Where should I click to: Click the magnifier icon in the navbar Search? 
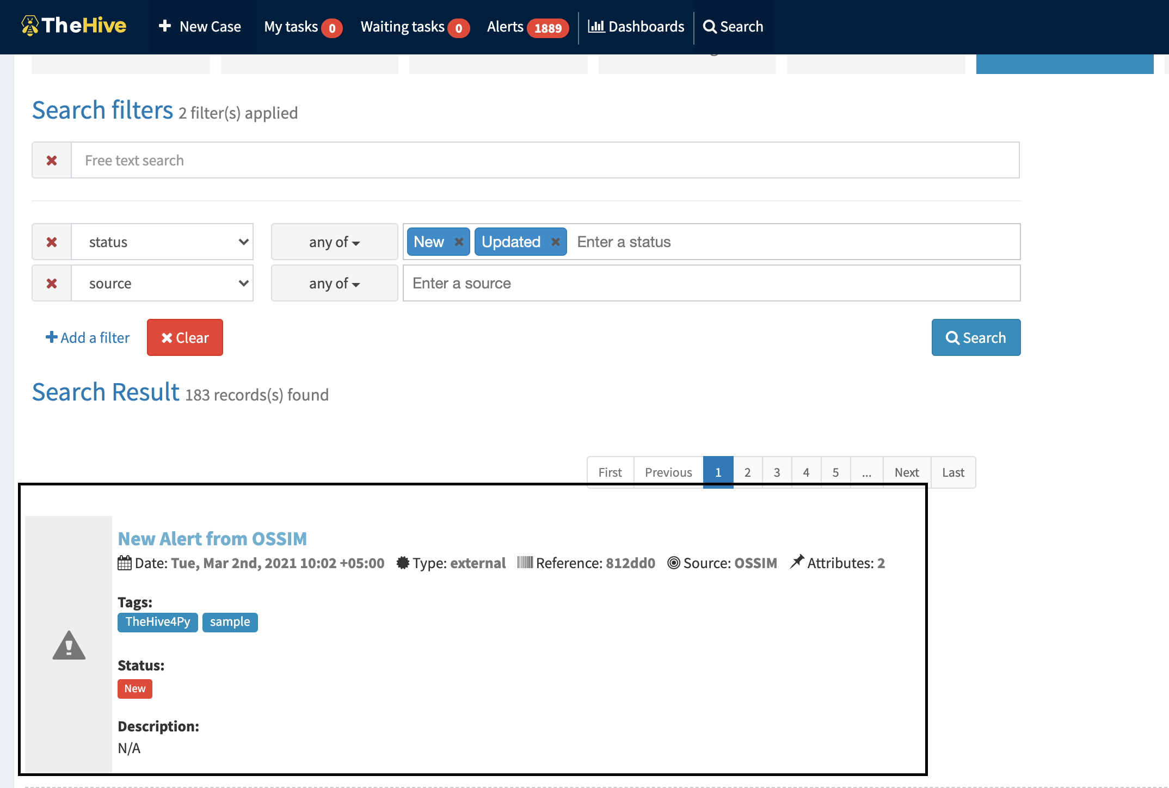pyautogui.click(x=710, y=26)
